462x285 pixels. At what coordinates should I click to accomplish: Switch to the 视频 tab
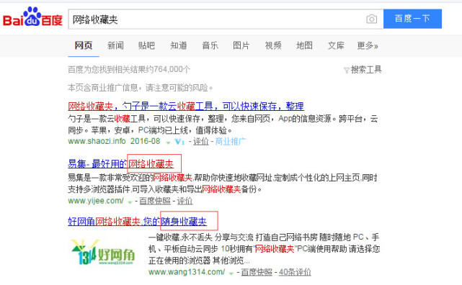(x=273, y=45)
